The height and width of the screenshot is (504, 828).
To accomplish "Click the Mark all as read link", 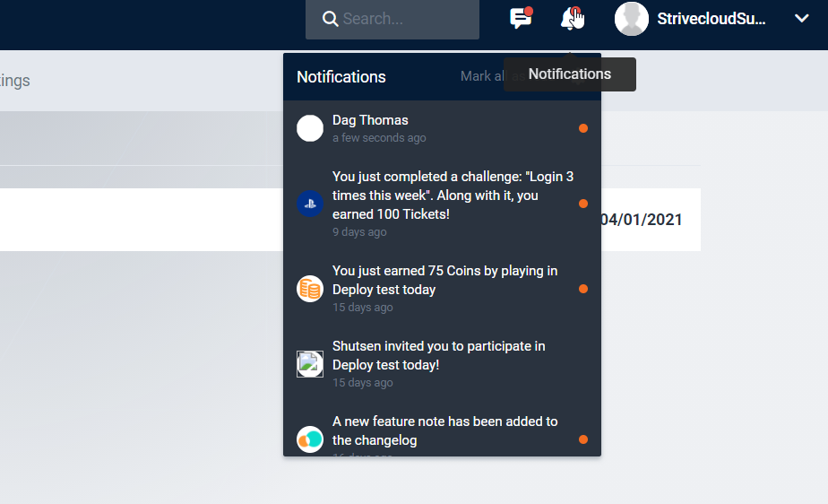I will click(480, 76).
